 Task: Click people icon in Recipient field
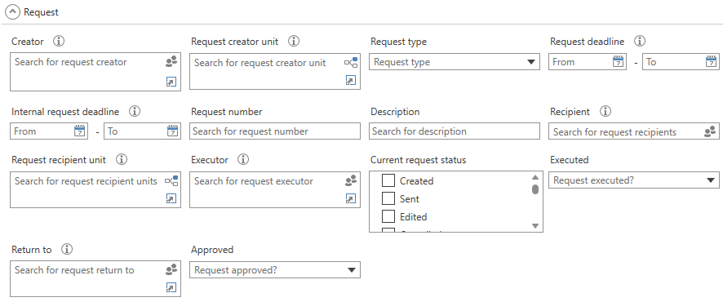click(710, 132)
